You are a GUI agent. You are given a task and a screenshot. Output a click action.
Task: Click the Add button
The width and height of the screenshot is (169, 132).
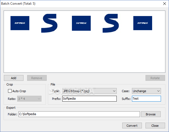click(x=14, y=78)
